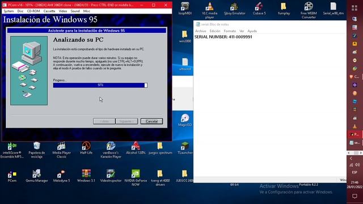Click the SERIAL NUMBER text line in Notepad
Image resolution: width=363 pixels, height=204 pixels.
(x=223, y=37)
